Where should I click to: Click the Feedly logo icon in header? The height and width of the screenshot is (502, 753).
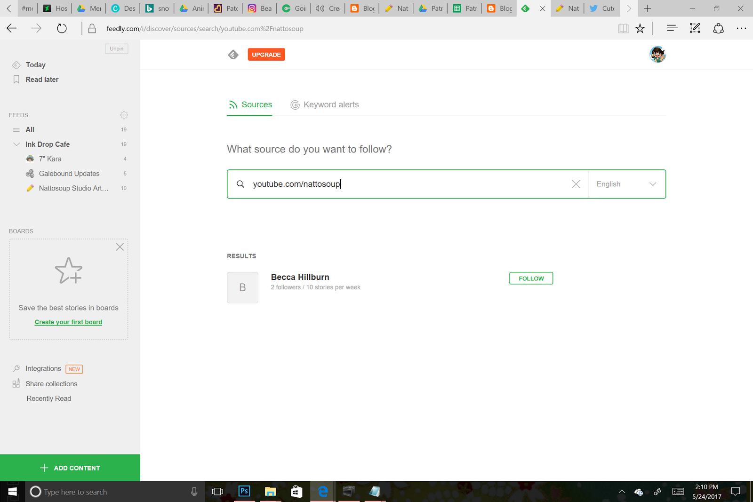233,55
